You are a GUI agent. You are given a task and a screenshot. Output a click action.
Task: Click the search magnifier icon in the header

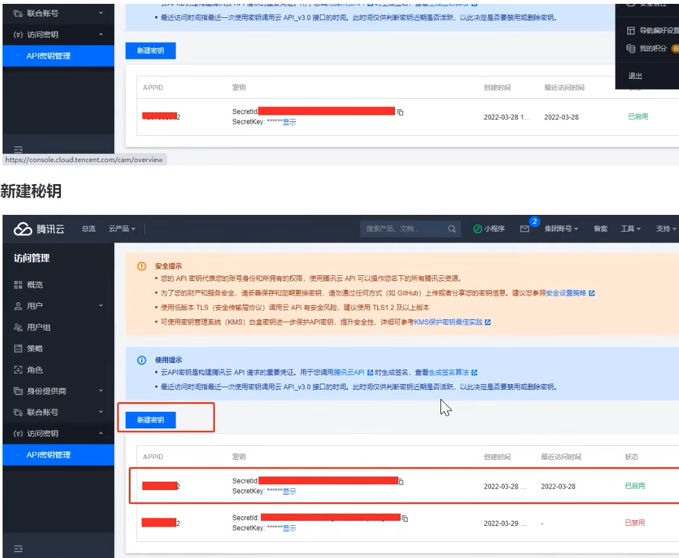click(451, 229)
